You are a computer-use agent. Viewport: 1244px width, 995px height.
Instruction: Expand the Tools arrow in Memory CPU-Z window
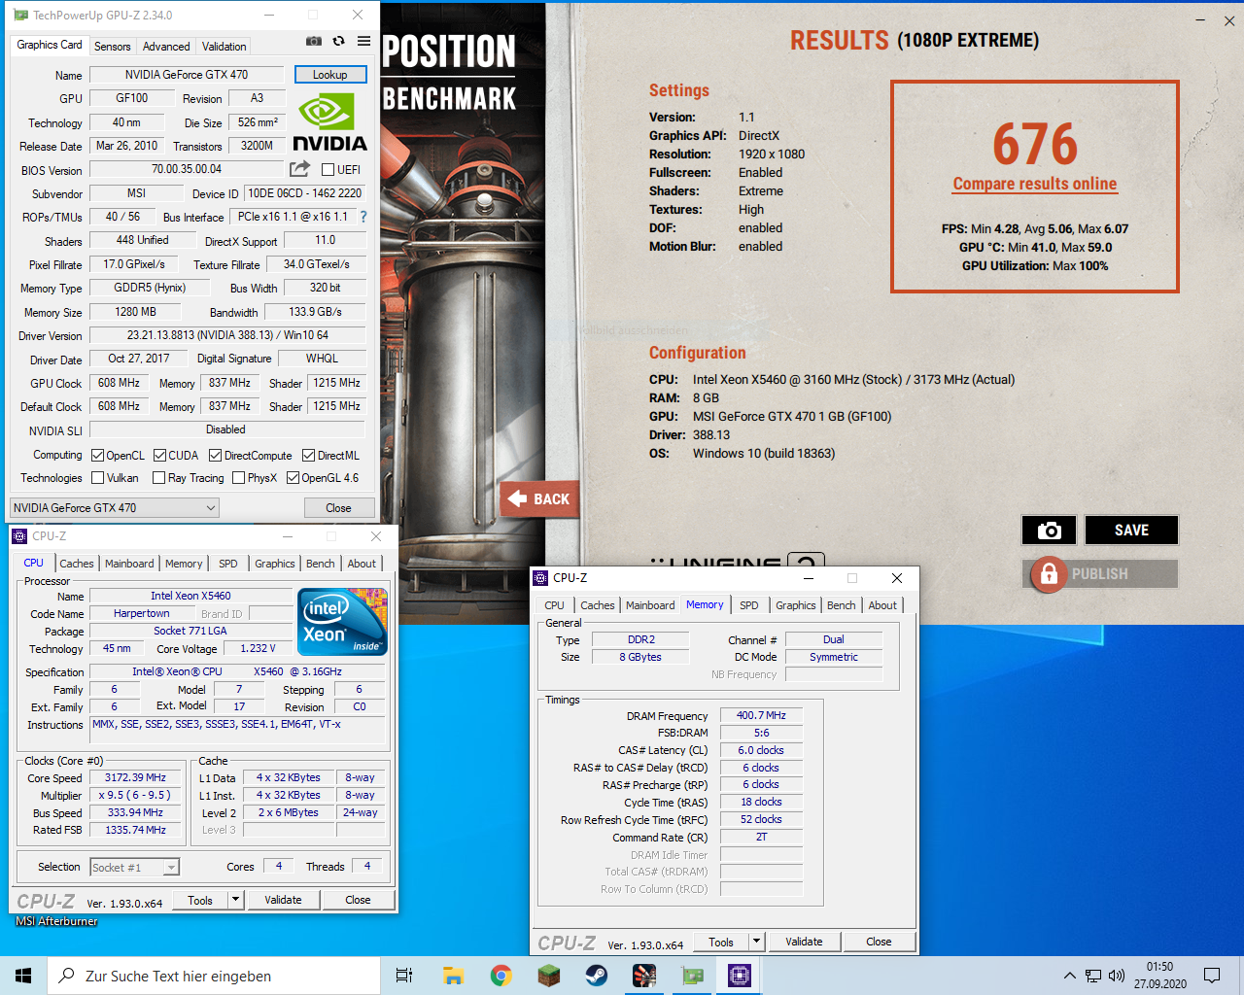pyautogui.click(x=756, y=942)
